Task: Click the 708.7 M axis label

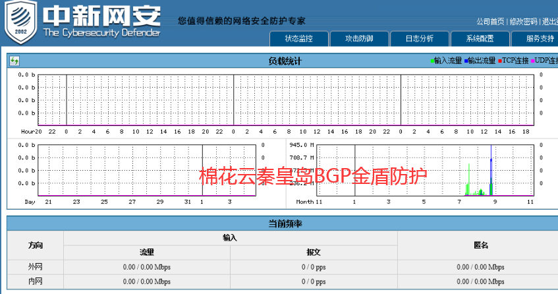Action: [302, 158]
